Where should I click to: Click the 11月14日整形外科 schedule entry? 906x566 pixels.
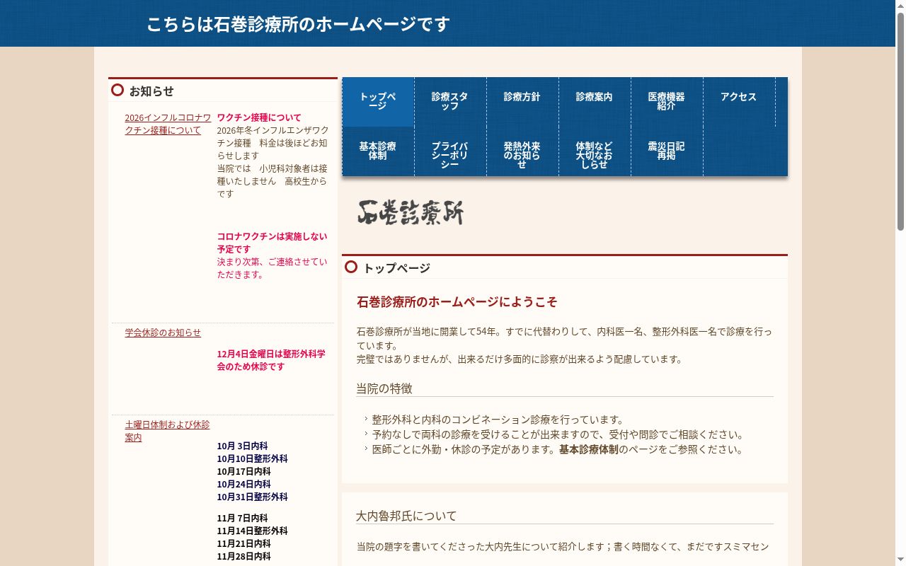point(253,531)
